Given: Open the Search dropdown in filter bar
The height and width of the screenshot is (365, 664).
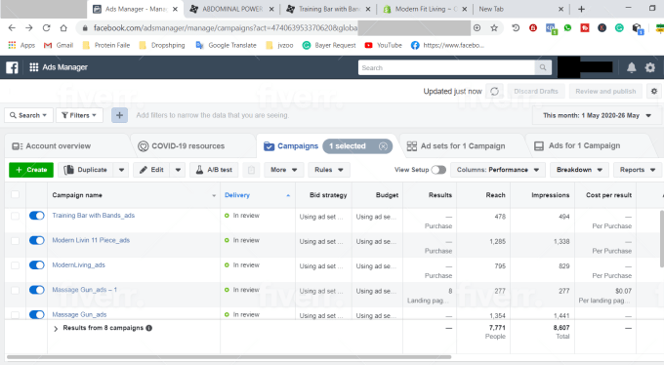Looking at the screenshot, I should pos(28,115).
